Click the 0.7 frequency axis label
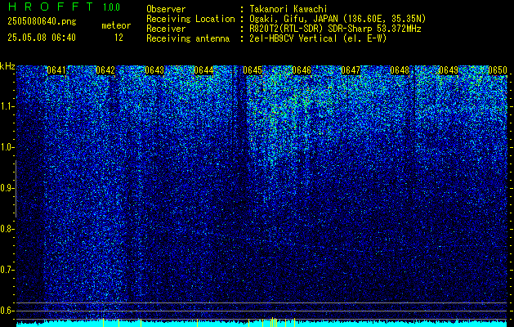This screenshot has width=514, height=327. pos(7,270)
